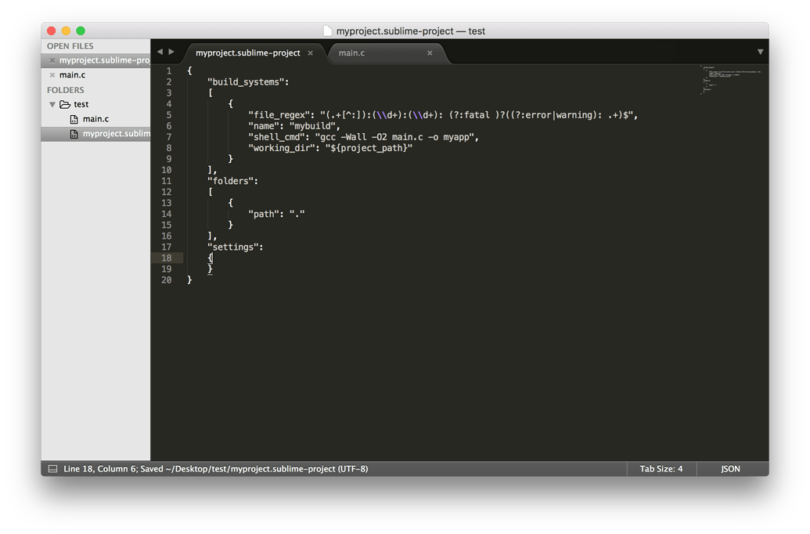Open the Tab Size: 4 status bar menu
This screenshot has height=534, width=810.
(660, 468)
